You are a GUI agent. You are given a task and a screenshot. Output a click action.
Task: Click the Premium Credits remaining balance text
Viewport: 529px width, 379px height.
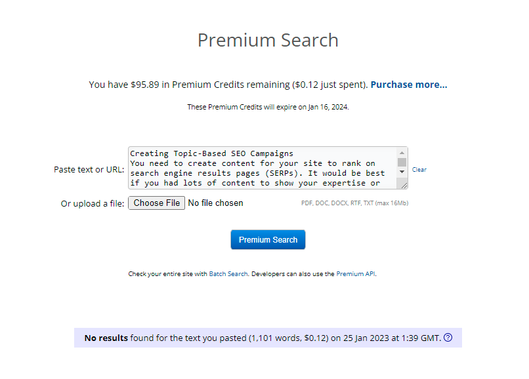[228, 85]
